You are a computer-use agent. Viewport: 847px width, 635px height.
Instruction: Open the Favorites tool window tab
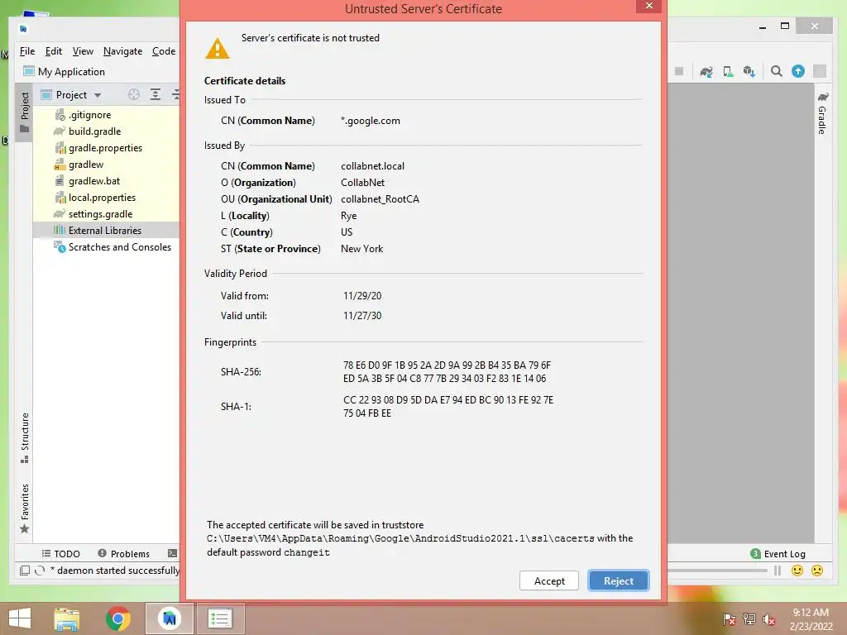[24, 508]
